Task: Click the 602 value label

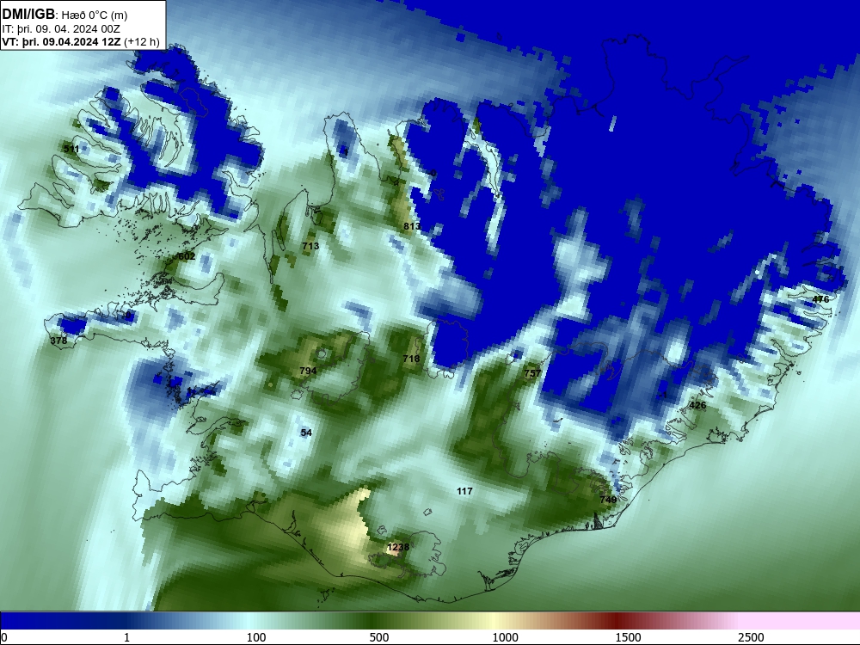Action: pyautogui.click(x=187, y=256)
